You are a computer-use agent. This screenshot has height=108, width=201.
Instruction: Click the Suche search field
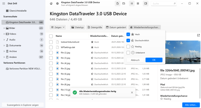[x=164, y=3]
